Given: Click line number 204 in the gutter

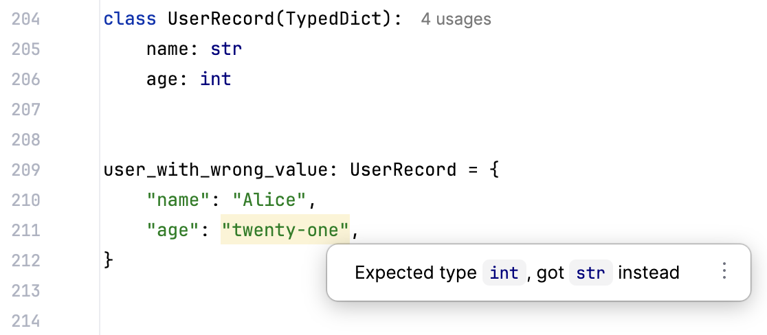Looking at the screenshot, I should coord(26,19).
